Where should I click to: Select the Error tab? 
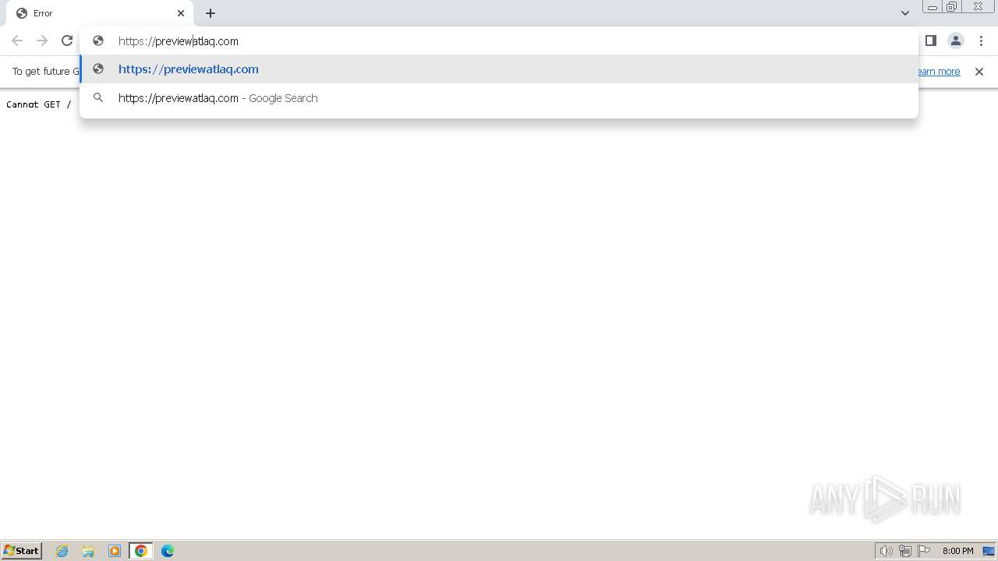coord(100,13)
